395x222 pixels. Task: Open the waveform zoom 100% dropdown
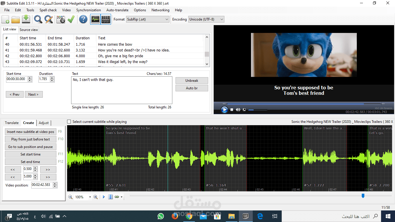pyautogui.click(x=90, y=197)
